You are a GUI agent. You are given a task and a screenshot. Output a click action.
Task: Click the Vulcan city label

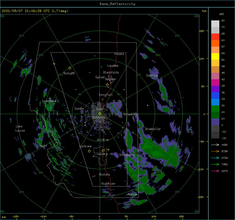133,194
